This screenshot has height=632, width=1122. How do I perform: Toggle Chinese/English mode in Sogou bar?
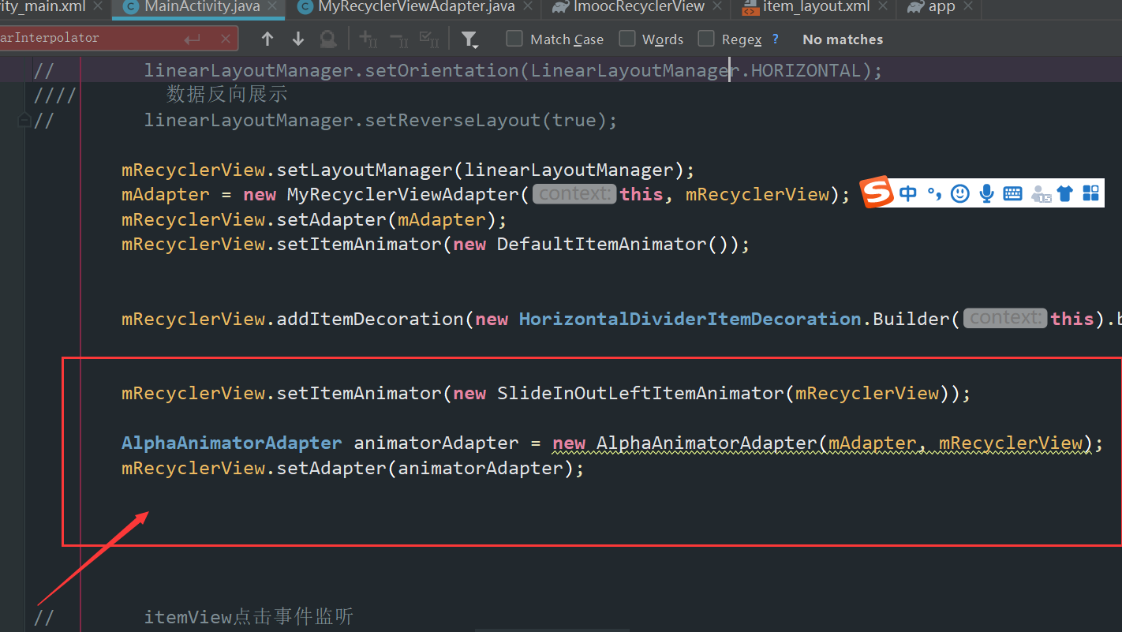[908, 193]
